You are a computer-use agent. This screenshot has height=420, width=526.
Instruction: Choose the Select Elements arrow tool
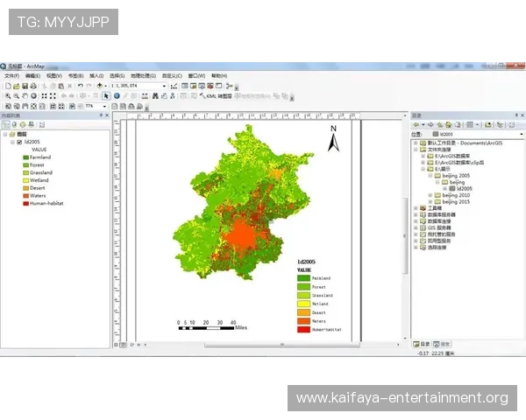[x=106, y=96]
